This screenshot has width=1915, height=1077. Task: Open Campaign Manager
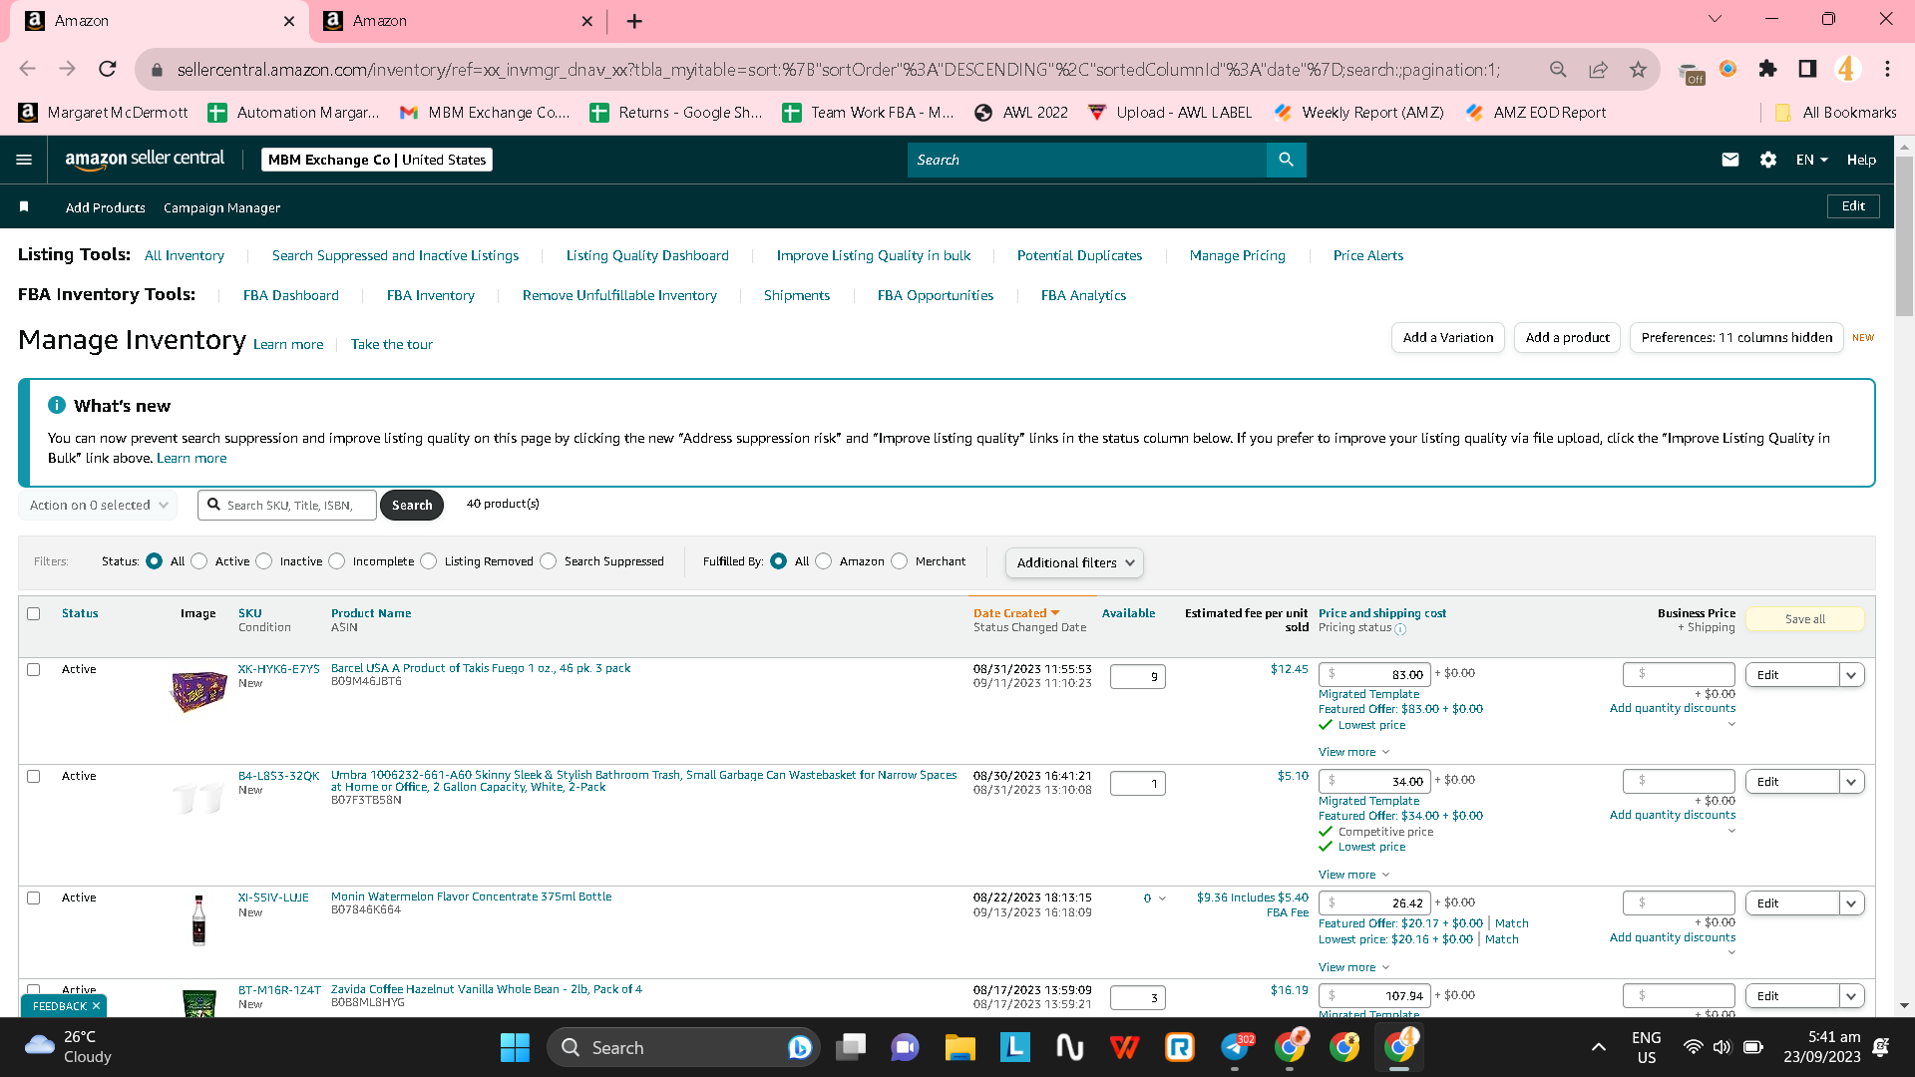(x=221, y=207)
